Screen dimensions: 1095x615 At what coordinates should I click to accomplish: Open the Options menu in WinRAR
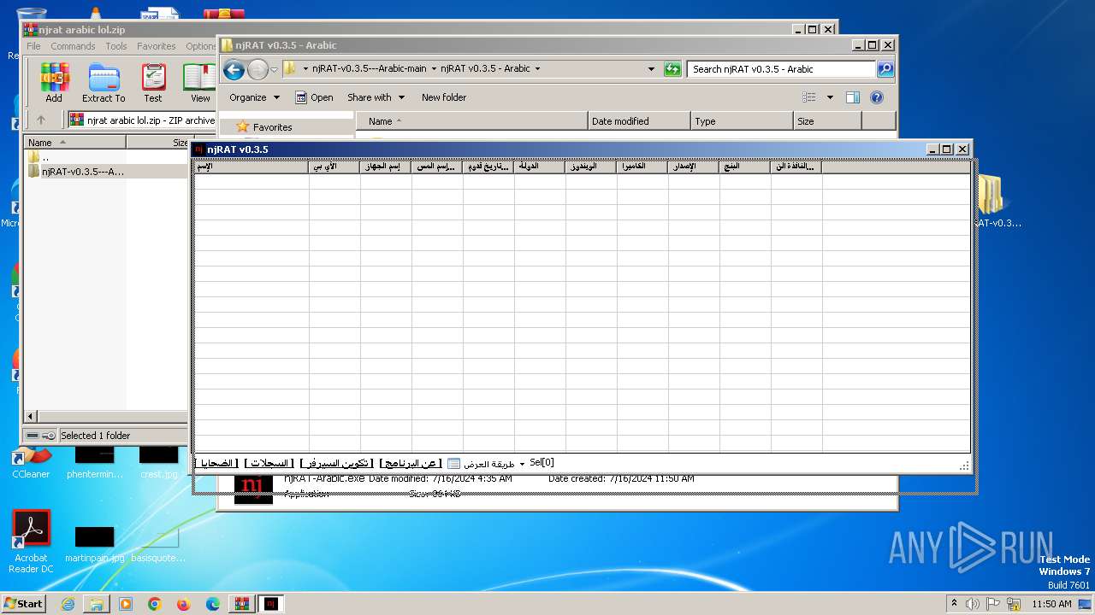201,46
